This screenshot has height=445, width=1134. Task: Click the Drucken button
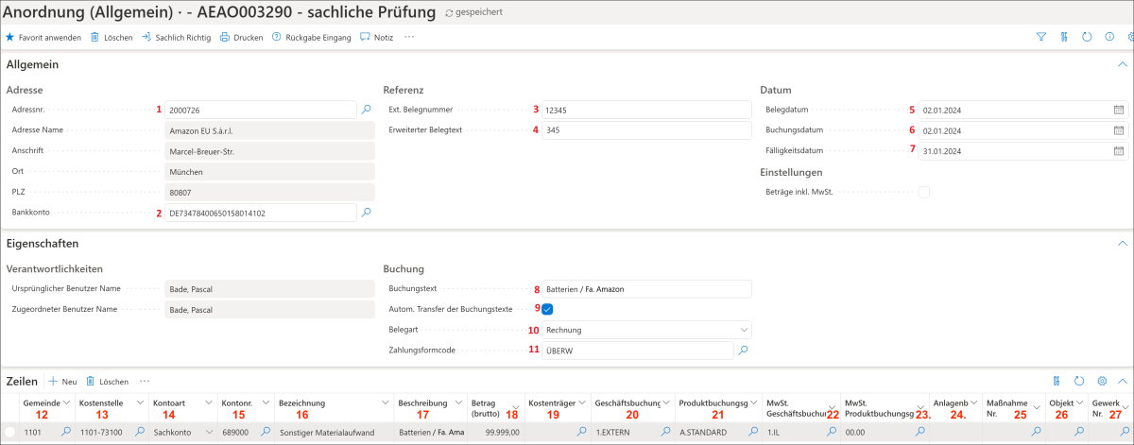(x=242, y=38)
